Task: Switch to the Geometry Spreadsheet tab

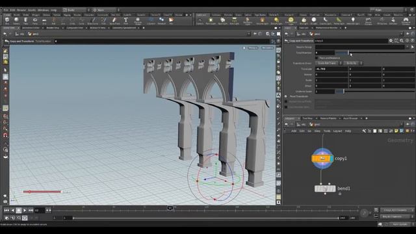Action: (124, 27)
